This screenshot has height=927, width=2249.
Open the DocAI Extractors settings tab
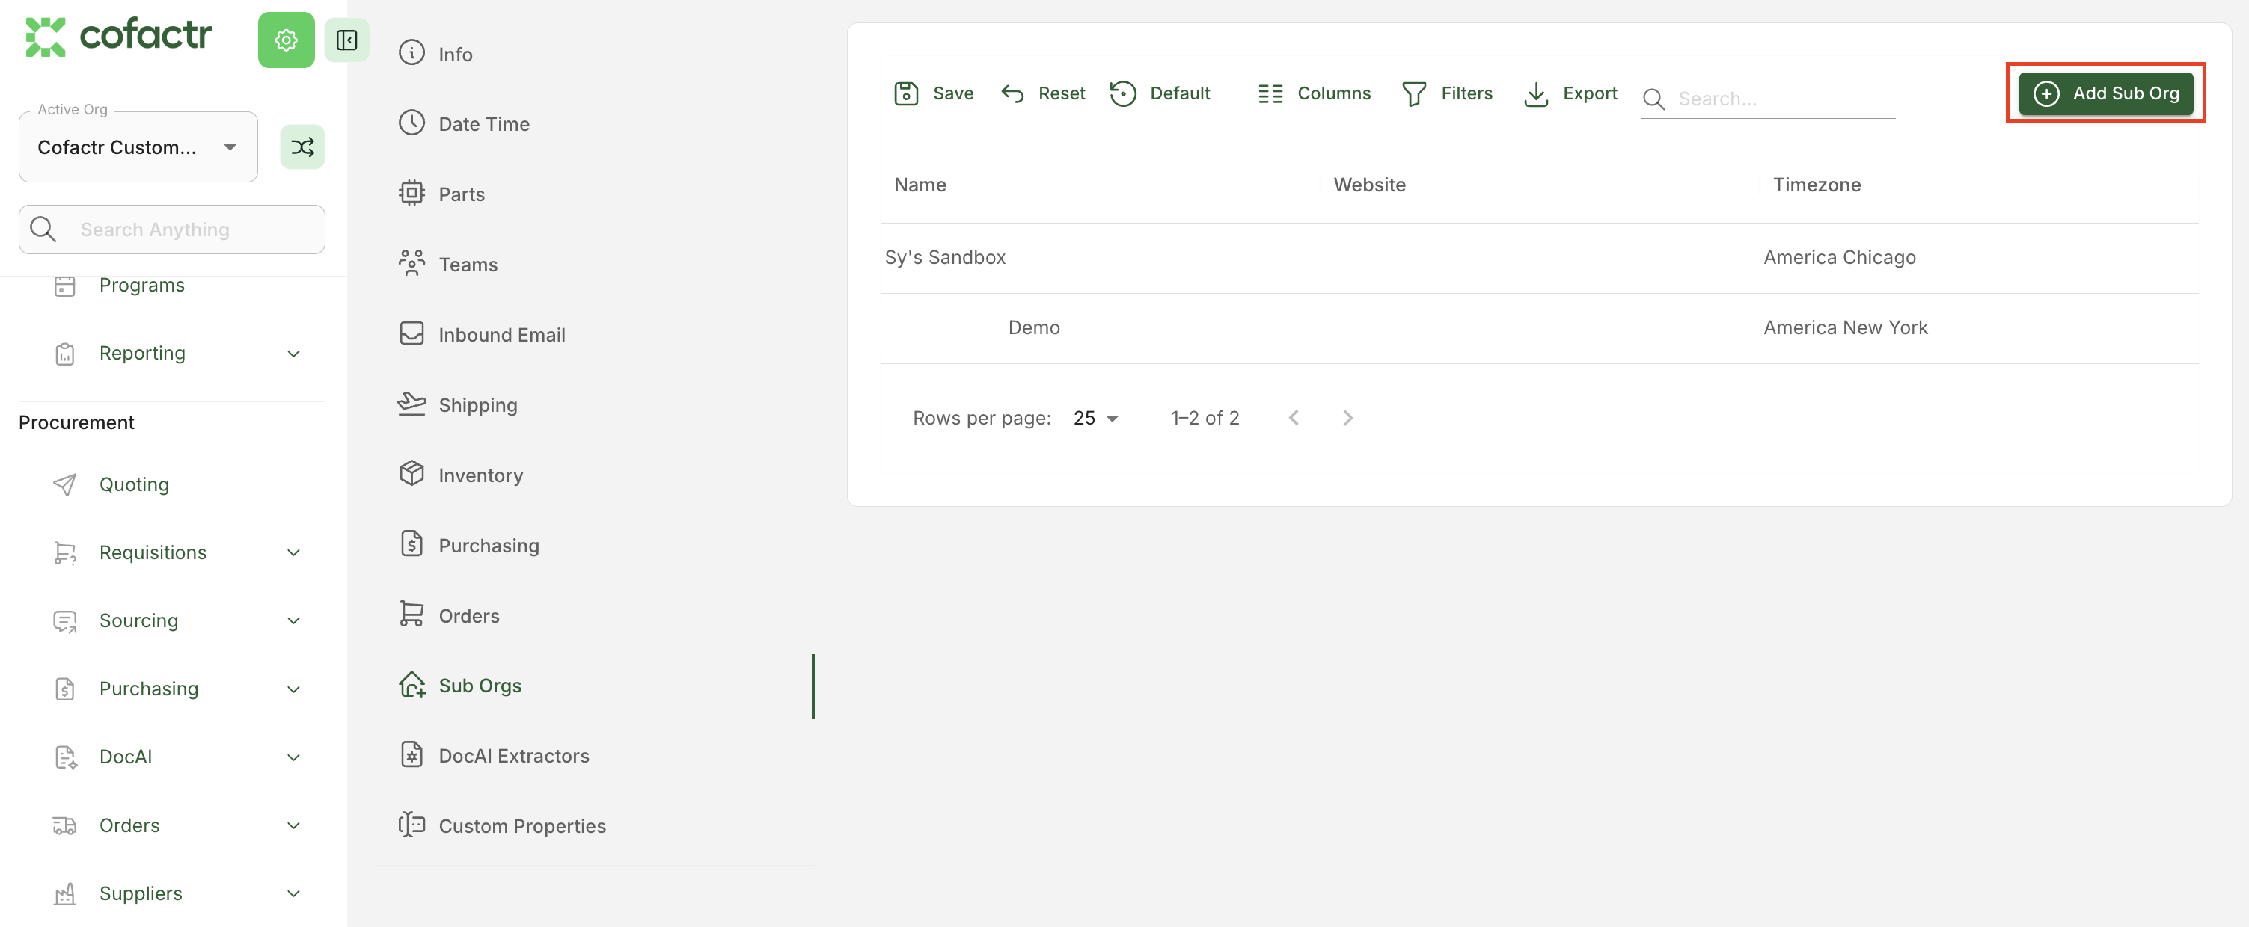513,756
